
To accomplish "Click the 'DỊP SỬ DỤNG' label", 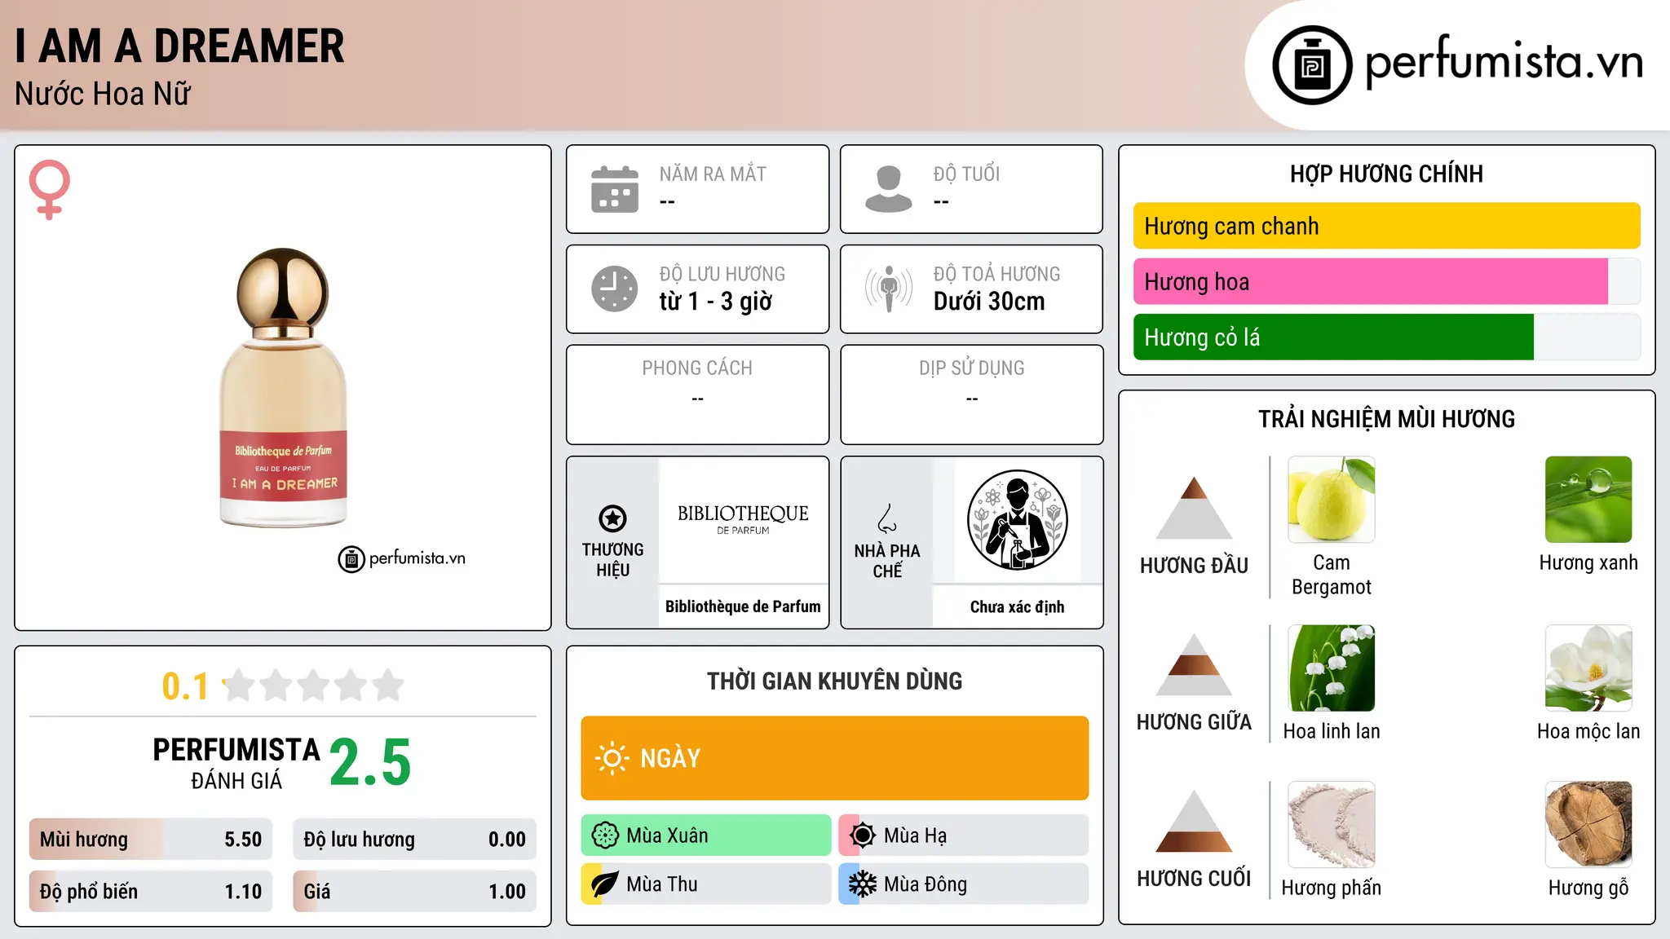I will (972, 368).
